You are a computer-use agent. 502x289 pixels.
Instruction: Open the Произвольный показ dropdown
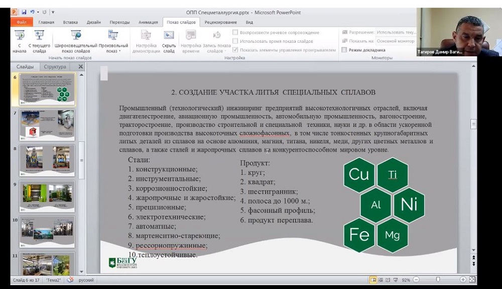pyautogui.click(x=113, y=40)
